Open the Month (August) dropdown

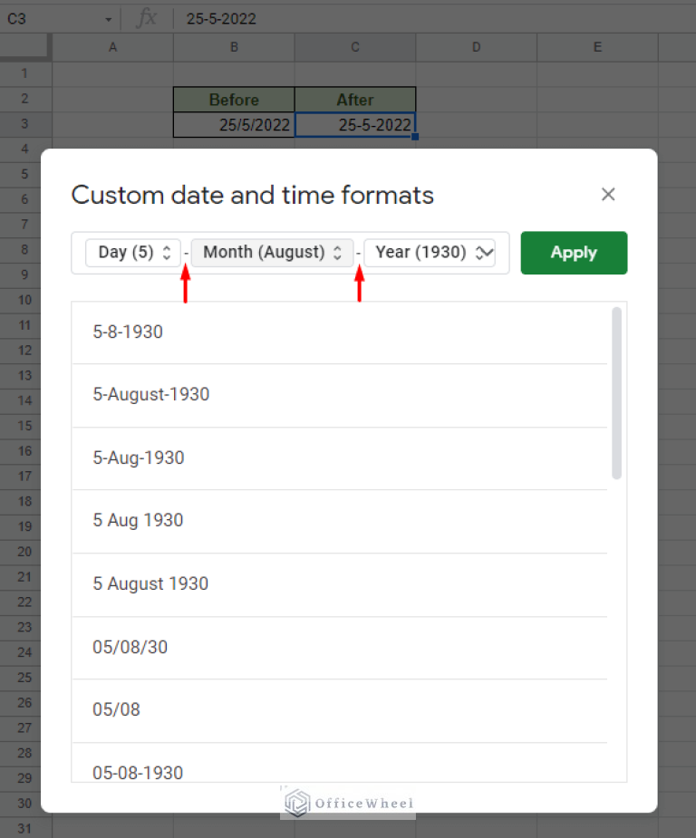point(271,253)
